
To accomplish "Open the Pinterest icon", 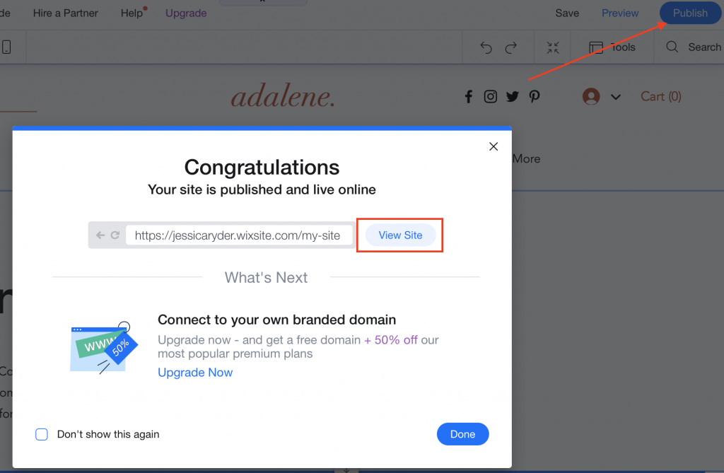I will 534,96.
